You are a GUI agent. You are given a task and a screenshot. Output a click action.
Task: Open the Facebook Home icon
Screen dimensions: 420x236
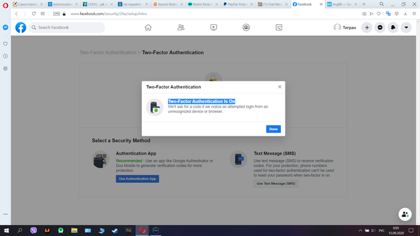[148, 28]
